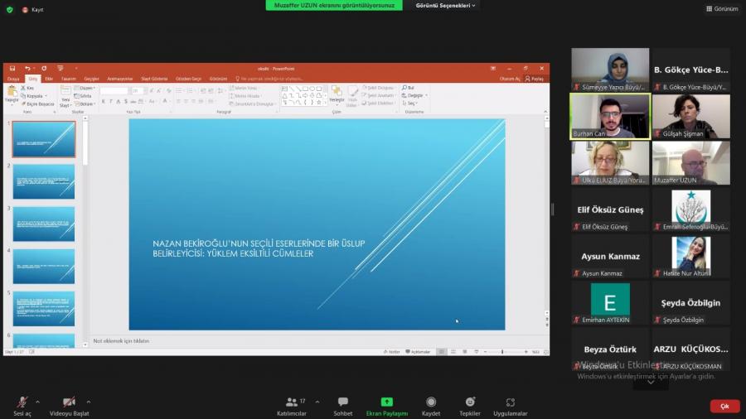Click the green Ekran Paylaşımı icon
Viewport: 746px width, 419px height.
point(386,402)
